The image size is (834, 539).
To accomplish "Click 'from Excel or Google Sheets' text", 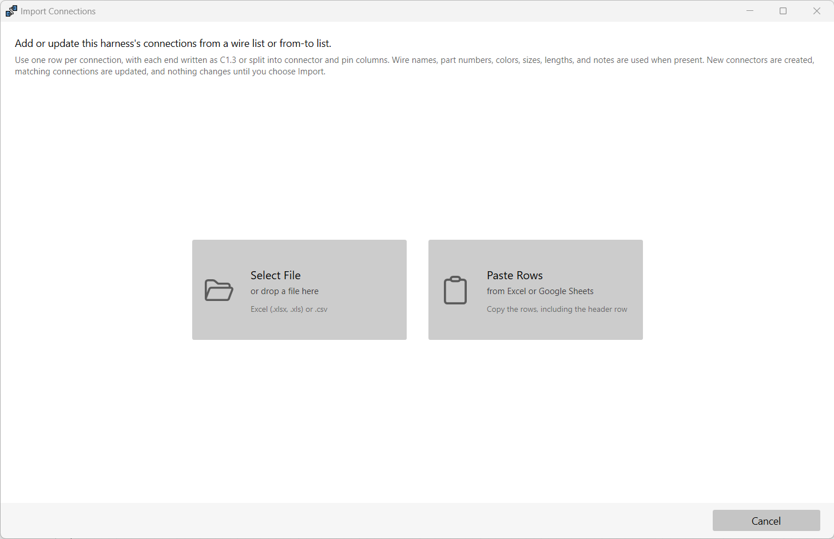I will pos(540,291).
